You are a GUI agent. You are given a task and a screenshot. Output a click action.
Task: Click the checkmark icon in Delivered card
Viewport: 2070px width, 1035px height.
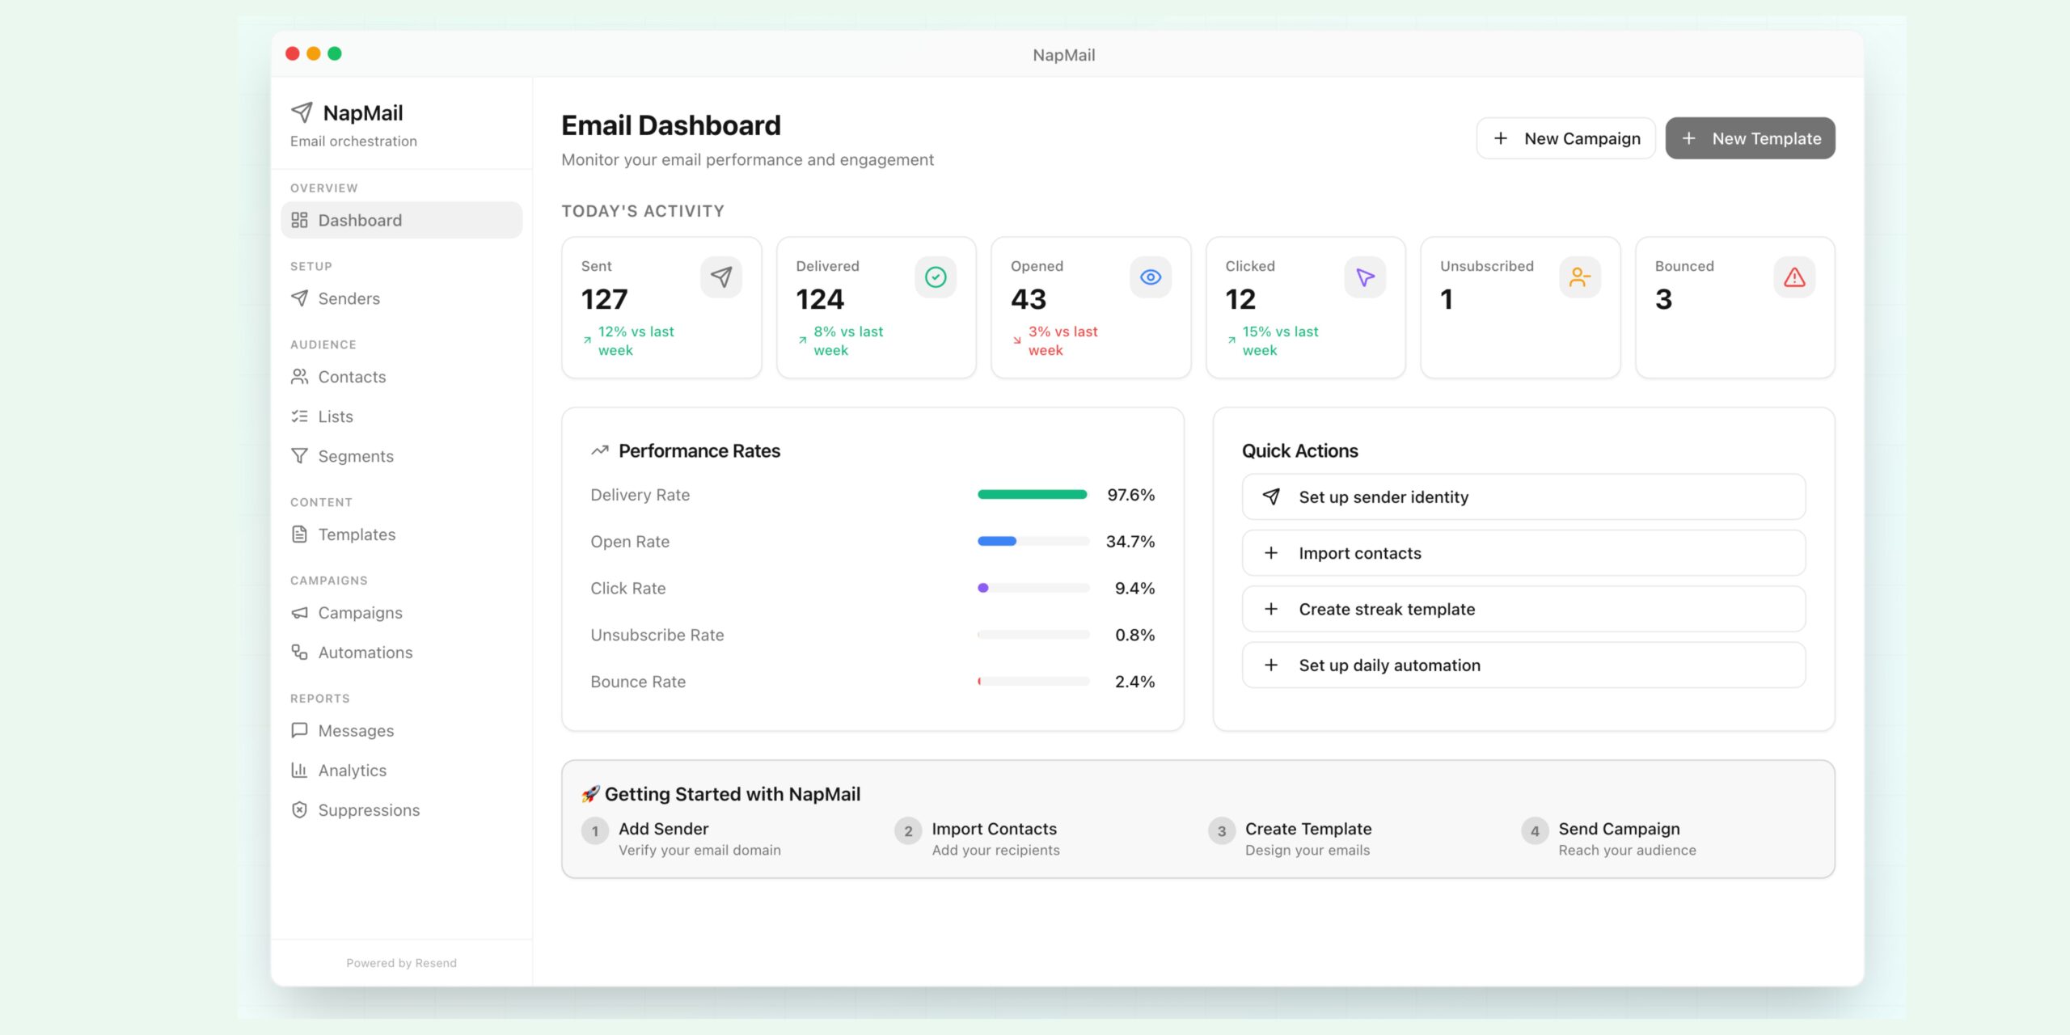pos(936,277)
